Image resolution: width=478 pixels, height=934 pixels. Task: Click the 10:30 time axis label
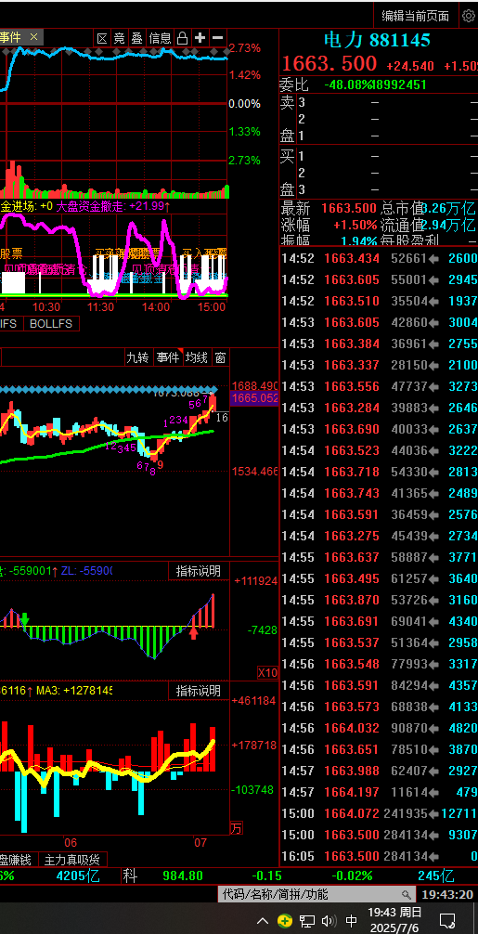[45, 306]
